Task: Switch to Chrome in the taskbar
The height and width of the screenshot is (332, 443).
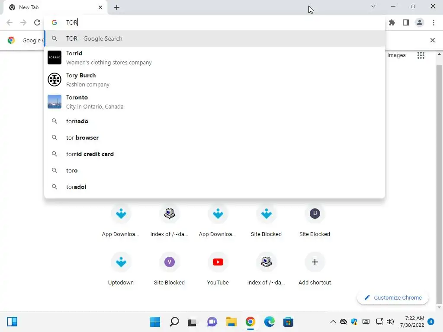Action: 250,322
